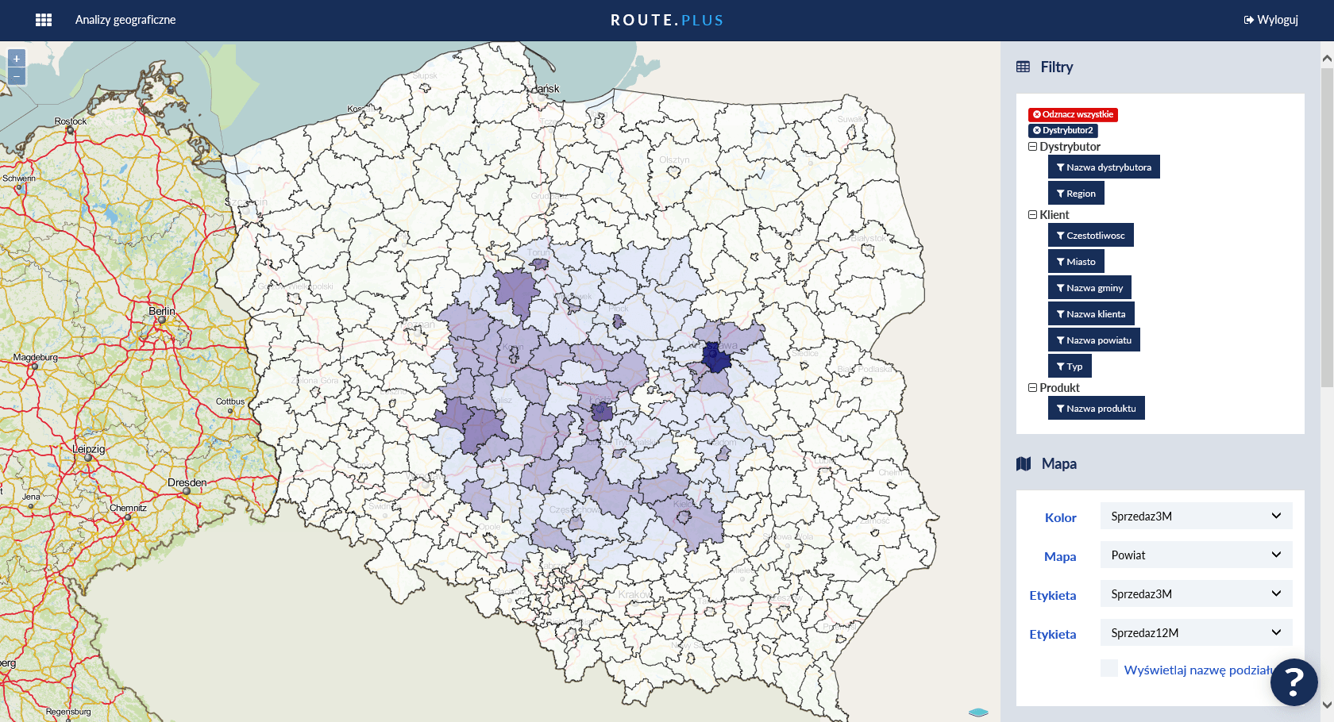Open the help question mark button
Image resolution: width=1334 pixels, height=722 pixels.
coord(1294,682)
